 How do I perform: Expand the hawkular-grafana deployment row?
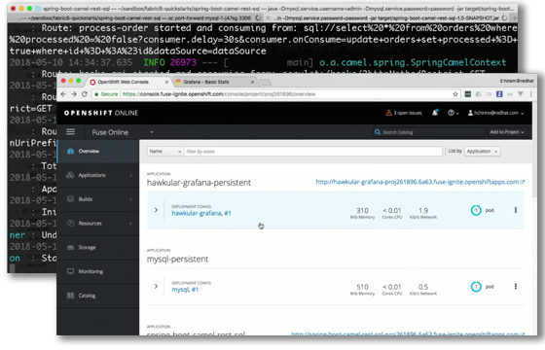coord(156,210)
